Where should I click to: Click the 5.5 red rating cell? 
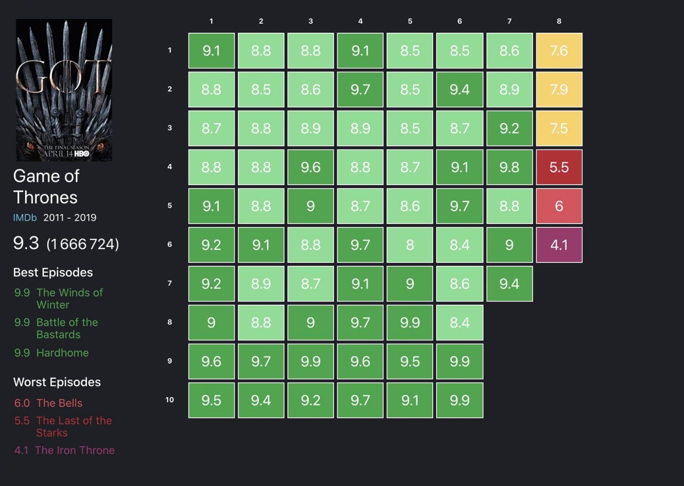[559, 167]
